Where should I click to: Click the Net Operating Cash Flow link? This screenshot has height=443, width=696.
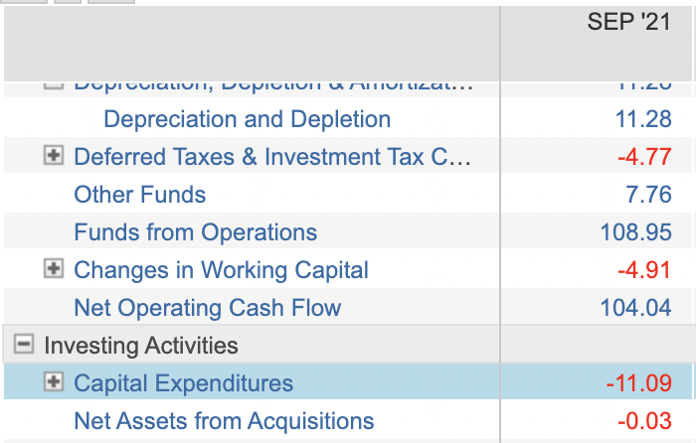[207, 308]
